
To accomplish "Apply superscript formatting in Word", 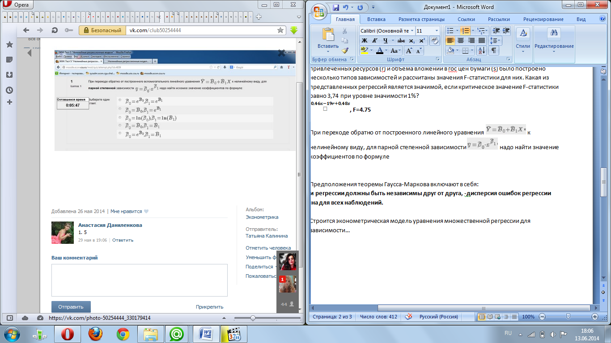I will coord(422,41).
